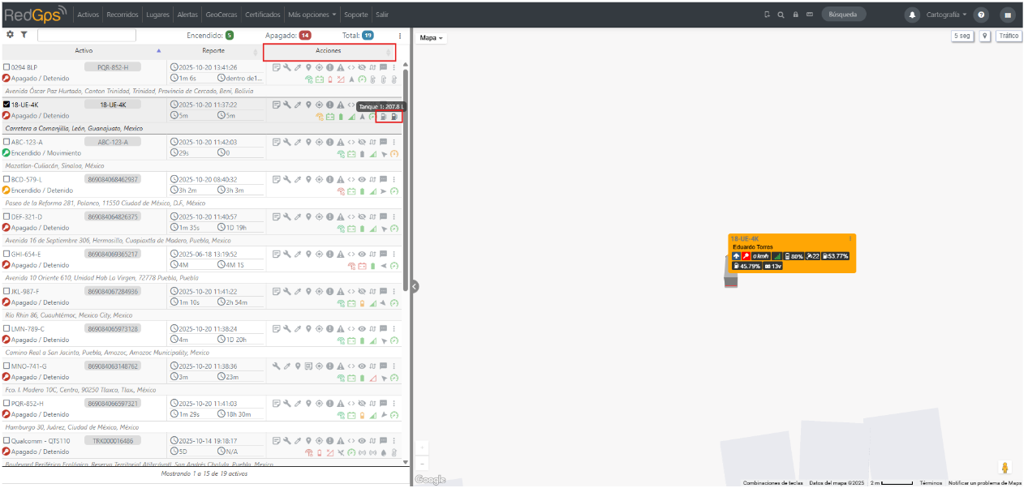Open the Cartografía dropdown
The height and width of the screenshot is (488, 1028).
[946, 15]
